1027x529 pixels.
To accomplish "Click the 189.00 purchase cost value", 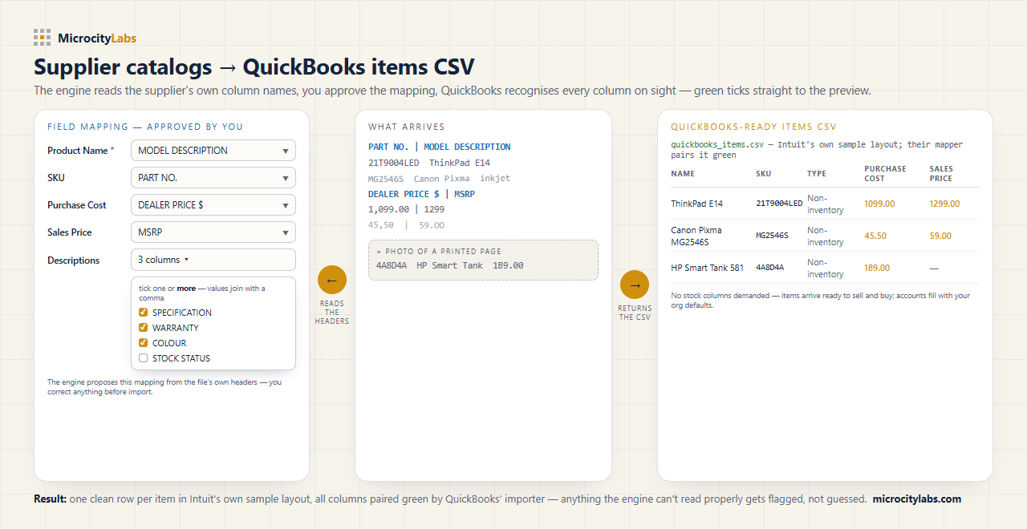I will [877, 268].
